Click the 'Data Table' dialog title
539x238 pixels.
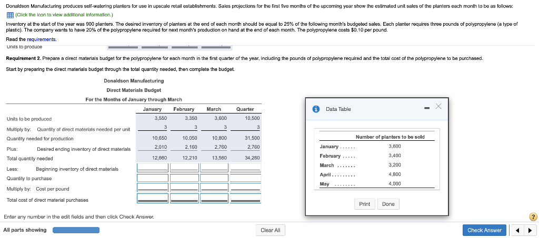pyautogui.click(x=338, y=109)
